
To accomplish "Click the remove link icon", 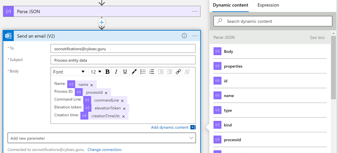I will pos(187,72).
